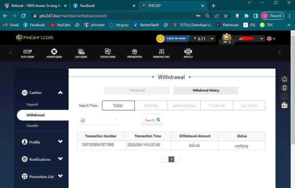The image size is (295, 188).
Task: Open the Slot Game category
Action: (28, 53)
